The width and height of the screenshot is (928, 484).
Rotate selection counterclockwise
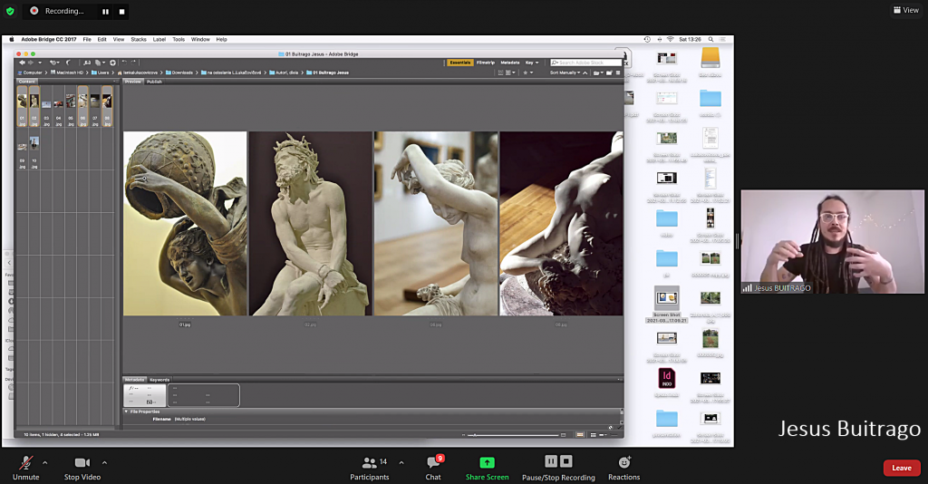[125, 63]
